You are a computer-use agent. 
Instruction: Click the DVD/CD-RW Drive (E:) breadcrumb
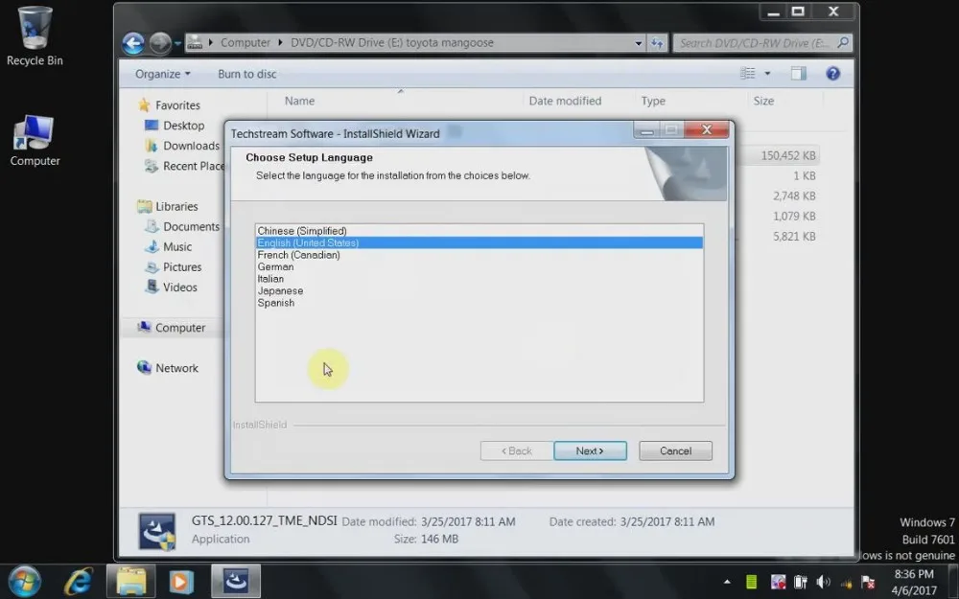[x=392, y=42]
